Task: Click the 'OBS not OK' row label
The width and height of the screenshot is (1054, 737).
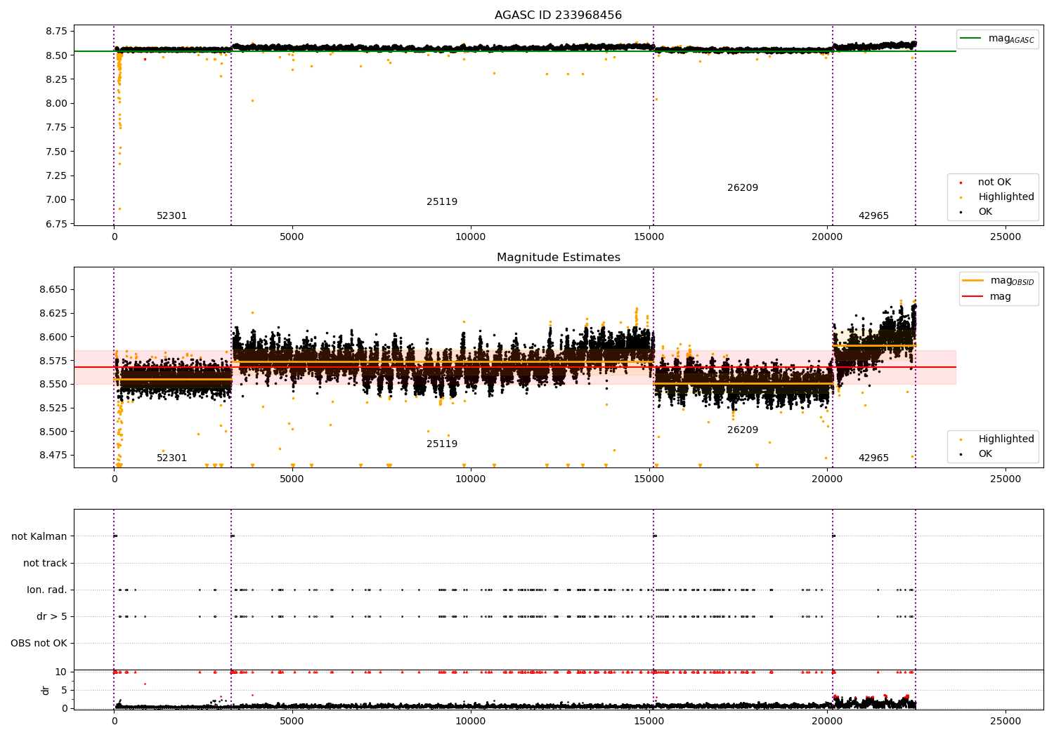Action: coord(39,643)
